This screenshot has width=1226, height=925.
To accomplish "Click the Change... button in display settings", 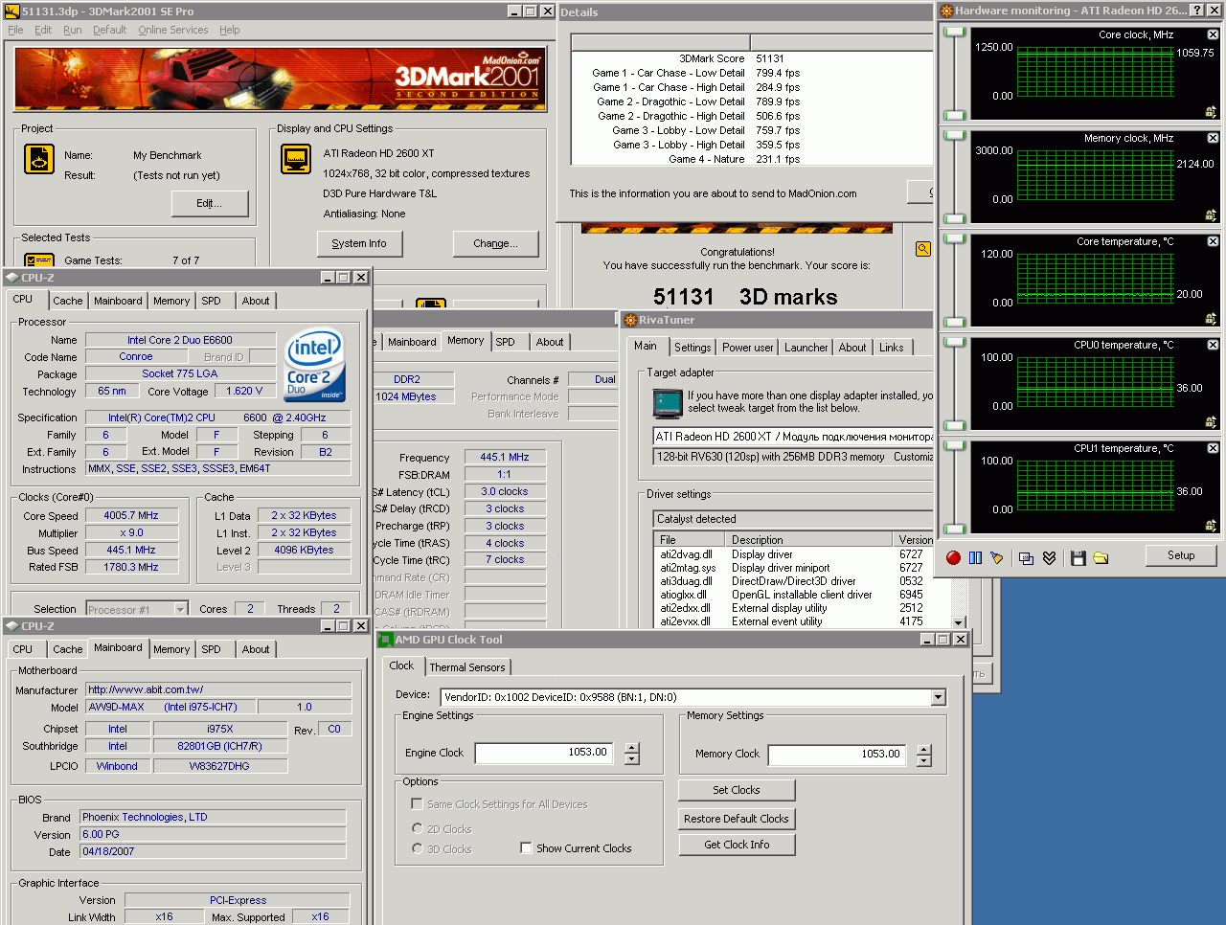I will click(x=495, y=243).
